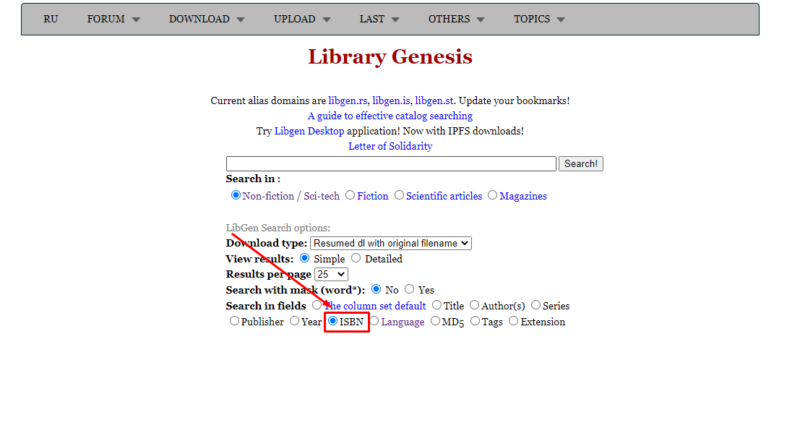This screenshot has height=428, width=800.
Task: Open the UPLOAD menu
Action: tap(302, 20)
